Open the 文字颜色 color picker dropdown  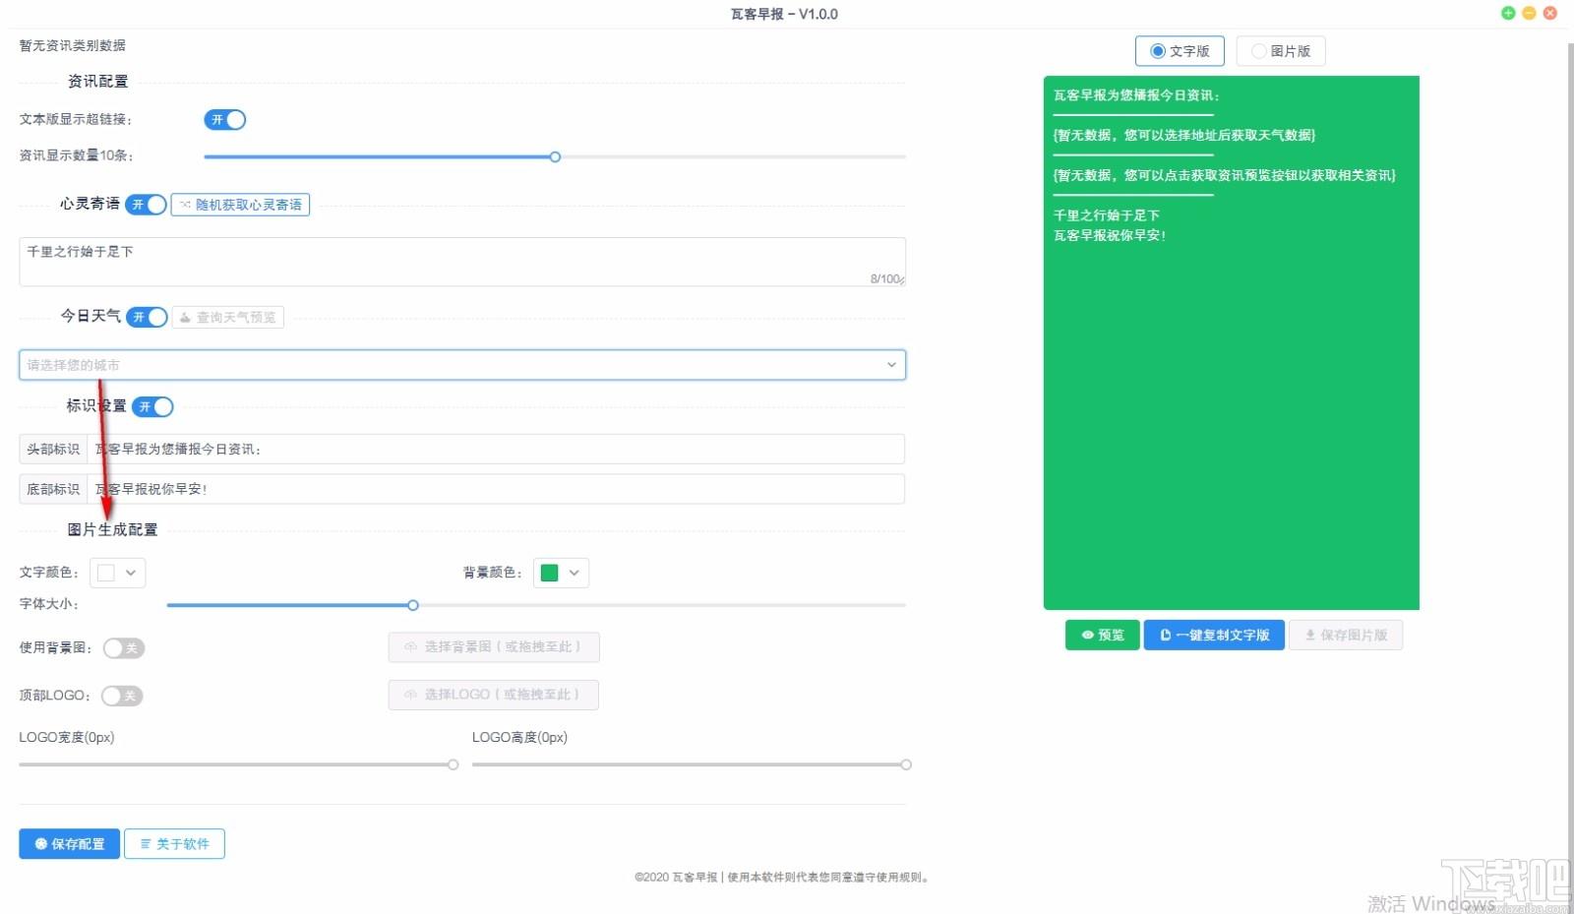pos(118,573)
